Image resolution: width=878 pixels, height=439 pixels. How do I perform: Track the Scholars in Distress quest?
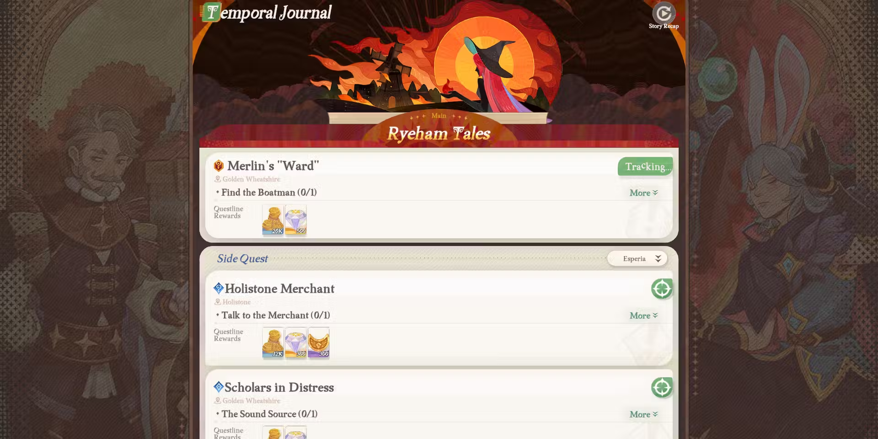coord(662,388)
